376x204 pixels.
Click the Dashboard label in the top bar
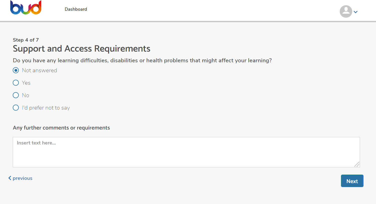(76, 9)
